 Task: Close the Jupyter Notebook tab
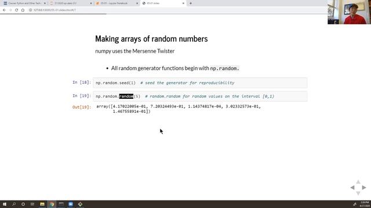[x=137, y=3]
